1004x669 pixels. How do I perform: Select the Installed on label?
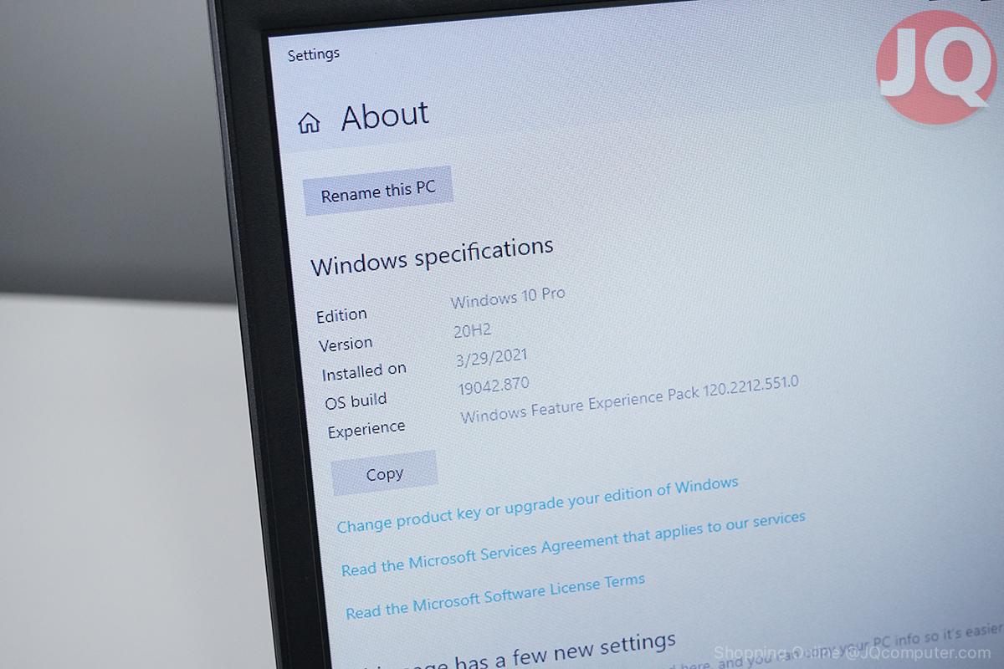pos(364,371)
